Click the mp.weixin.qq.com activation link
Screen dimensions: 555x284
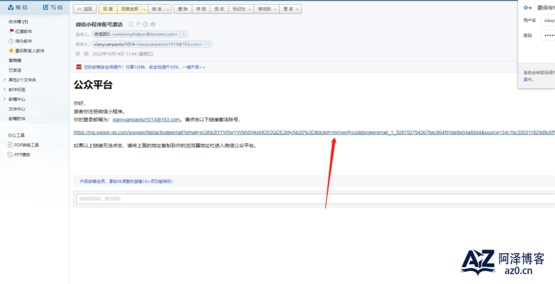[314, 133]
